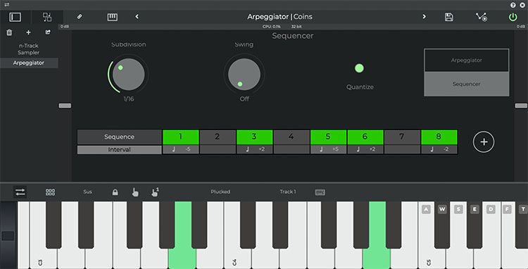Open the Arpeggiator | Coins preset selector
Screen dimensions: 528x269
[x=279, y=16]
